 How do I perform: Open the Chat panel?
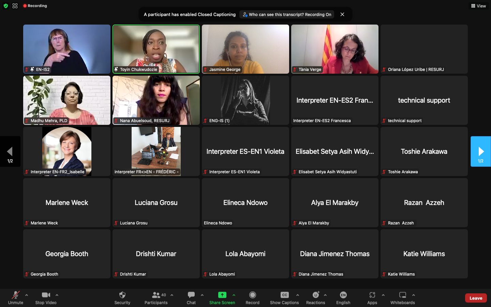[x=191, y=297]
